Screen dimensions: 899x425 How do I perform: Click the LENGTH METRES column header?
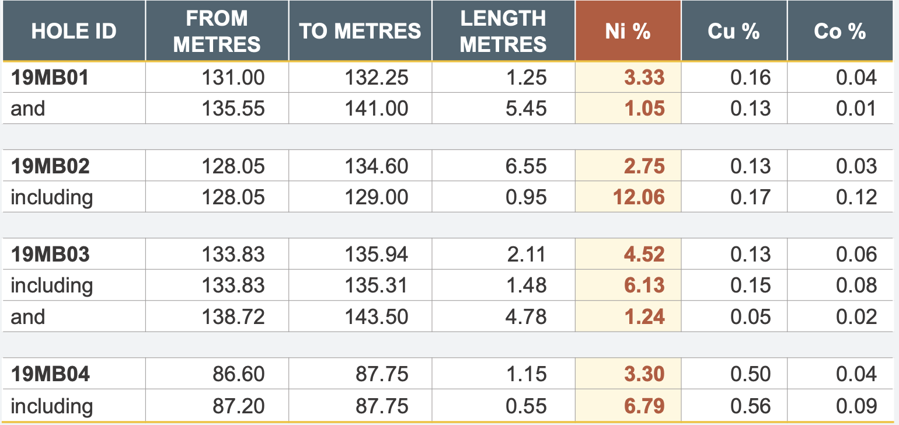click(503, 32)
